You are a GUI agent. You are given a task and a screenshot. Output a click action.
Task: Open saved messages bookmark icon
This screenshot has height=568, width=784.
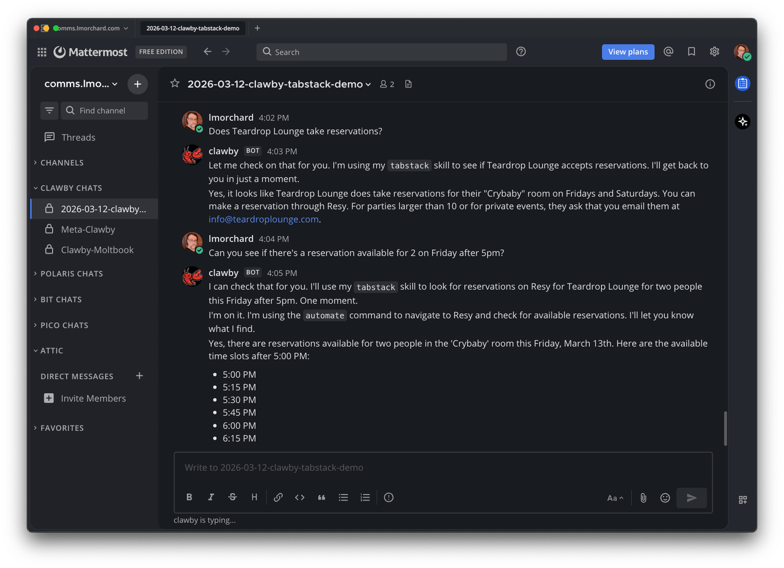pyautogui.click(x=692, y=52)
